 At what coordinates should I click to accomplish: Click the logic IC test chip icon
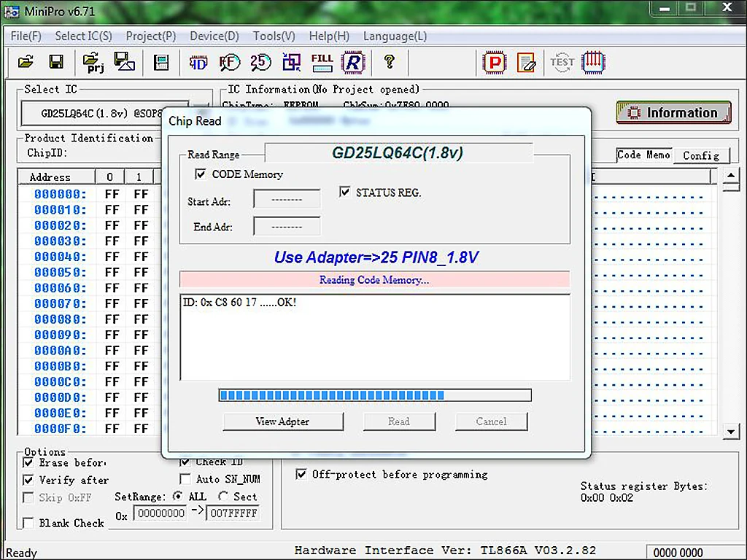click(x=594, y=62)
